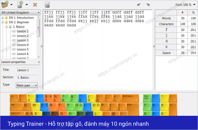Select Lesson 2 in the tree
This screenshot has width=198, height=130.
pos(23,36)
